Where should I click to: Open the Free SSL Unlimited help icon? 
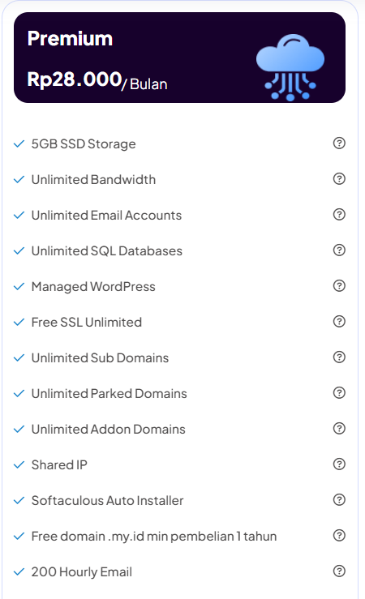[x=339, y=321]
